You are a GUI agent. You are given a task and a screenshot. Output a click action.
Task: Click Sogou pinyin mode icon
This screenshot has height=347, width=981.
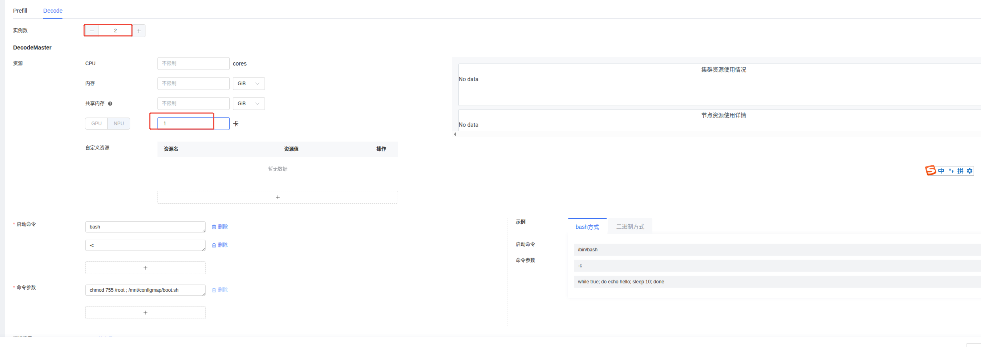pos(960,171)
